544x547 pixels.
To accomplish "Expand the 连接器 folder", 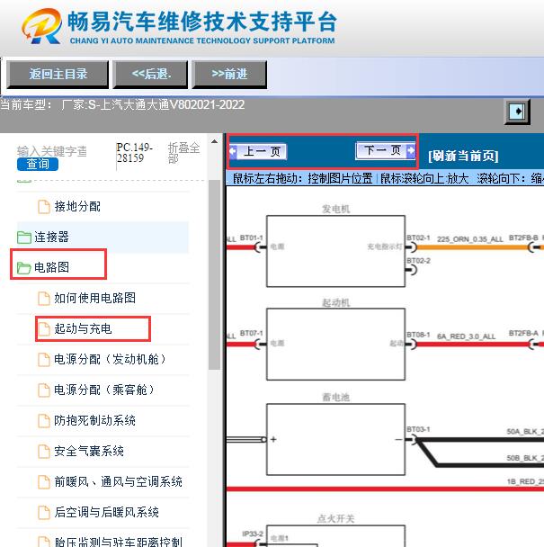I will tap(51, 238).
